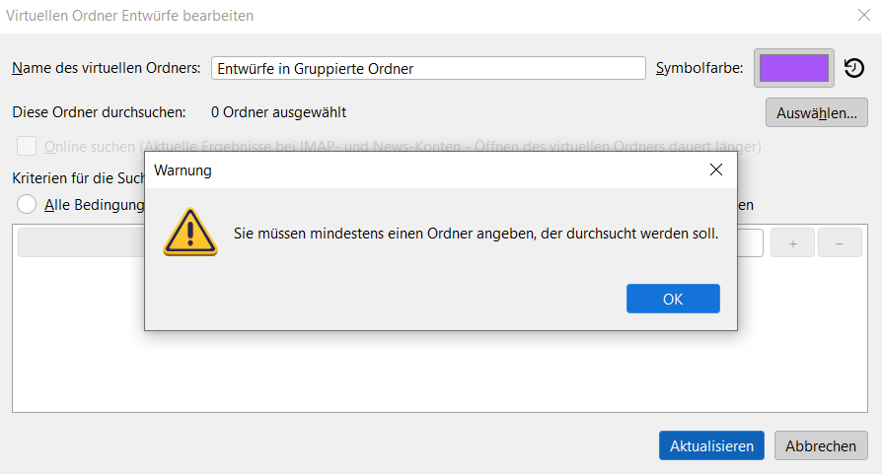
Task: Click the "0 Ordner ausgewählt" text
Action: tap(278, 112)
